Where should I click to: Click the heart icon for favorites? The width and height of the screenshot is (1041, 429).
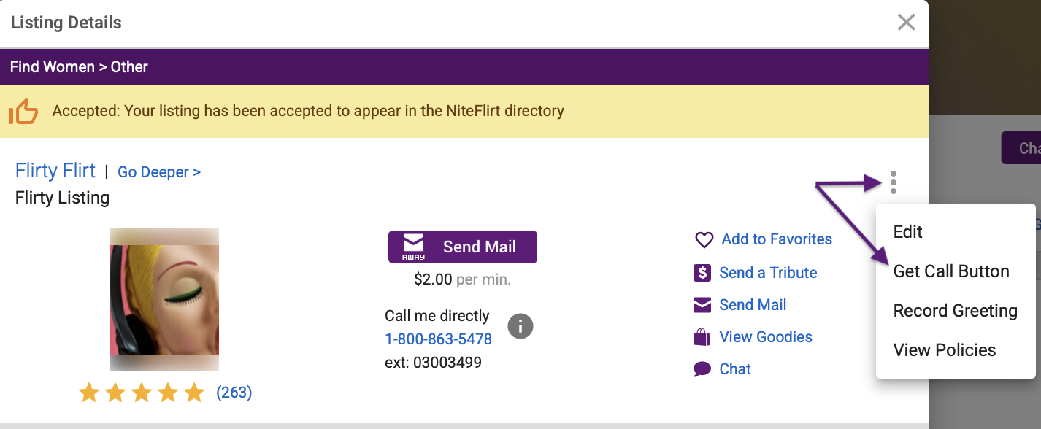point(703,240)
